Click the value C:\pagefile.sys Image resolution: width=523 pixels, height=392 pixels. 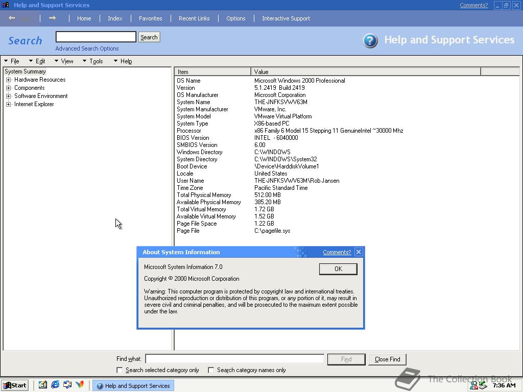(272, 231)
